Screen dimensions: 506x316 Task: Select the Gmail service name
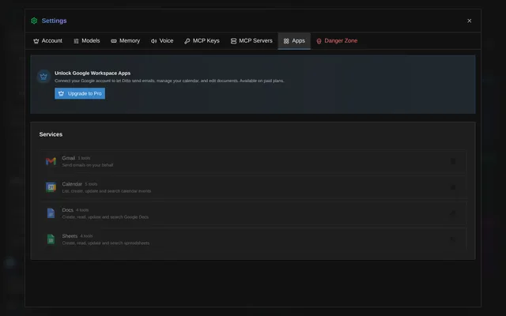(x=69, y=158)
